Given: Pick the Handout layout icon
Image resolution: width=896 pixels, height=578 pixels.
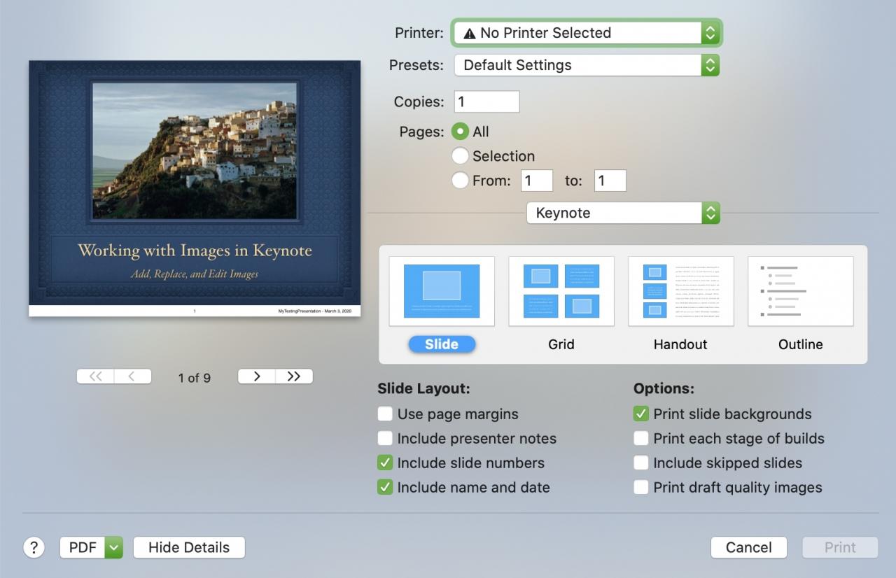Looking at the screenshot, I should tap(681, 291).
